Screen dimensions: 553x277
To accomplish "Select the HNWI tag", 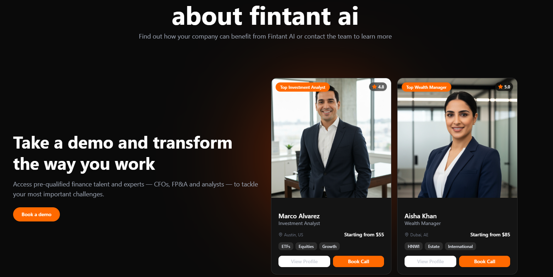I will 413,246.
